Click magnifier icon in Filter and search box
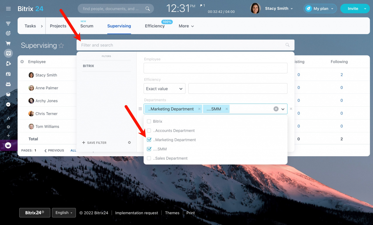Image resolution: width=373 pixels, height=225 pixels. [288, 45]
